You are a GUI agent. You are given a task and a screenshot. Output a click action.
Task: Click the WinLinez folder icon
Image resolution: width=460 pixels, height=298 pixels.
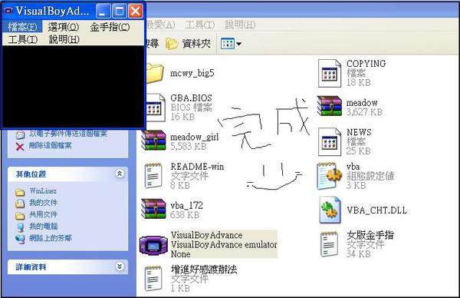[20, 193]
